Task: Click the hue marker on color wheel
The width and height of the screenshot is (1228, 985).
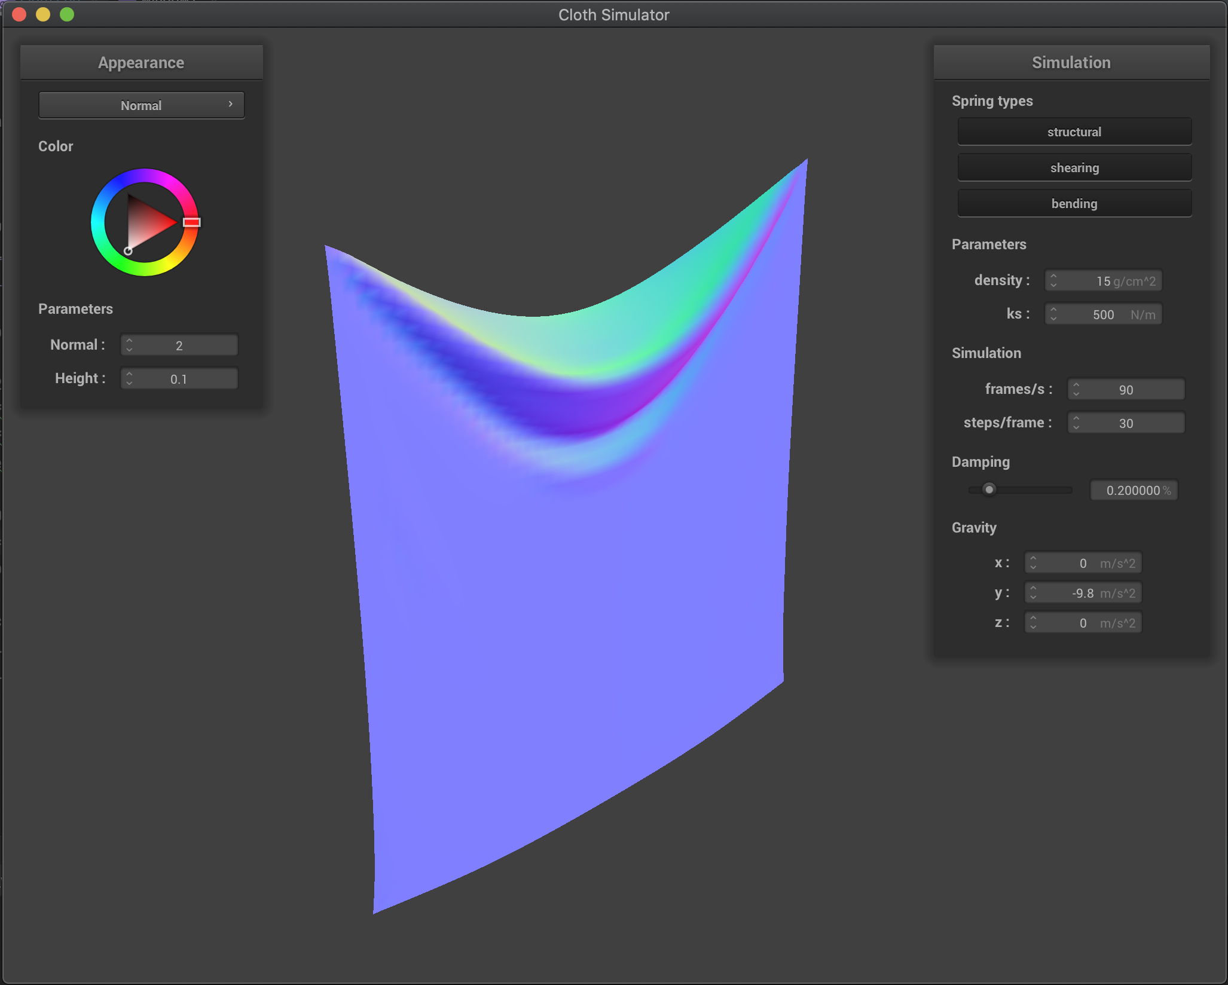Action: click(191, 222)
